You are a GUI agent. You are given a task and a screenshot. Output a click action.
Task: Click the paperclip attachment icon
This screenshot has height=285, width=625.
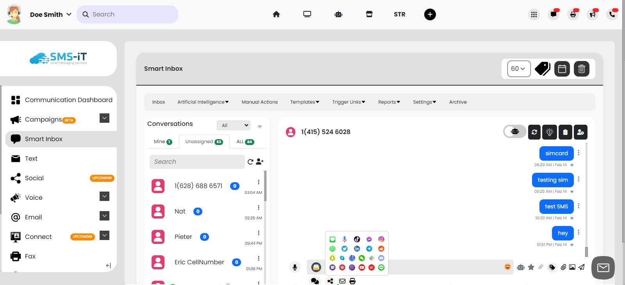pyautogui.click(x=563, y=267)
